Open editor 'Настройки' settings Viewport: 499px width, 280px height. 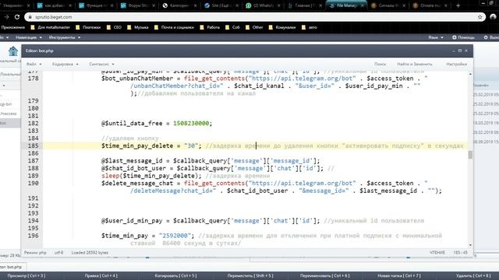pyautogui.click(x=456, y=64)
